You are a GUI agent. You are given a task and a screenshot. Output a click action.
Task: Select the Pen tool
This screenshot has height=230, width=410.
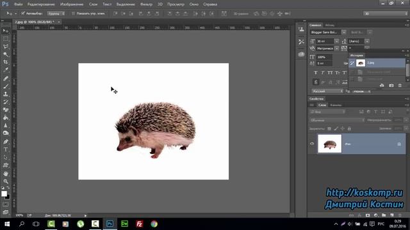click(6, 142)
